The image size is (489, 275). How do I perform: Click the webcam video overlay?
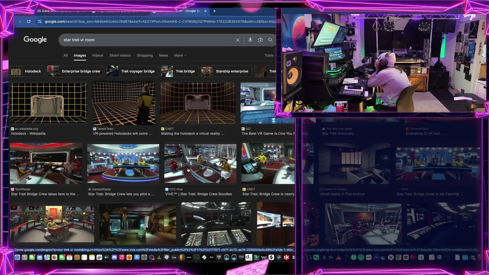click(x=384, y=63)
